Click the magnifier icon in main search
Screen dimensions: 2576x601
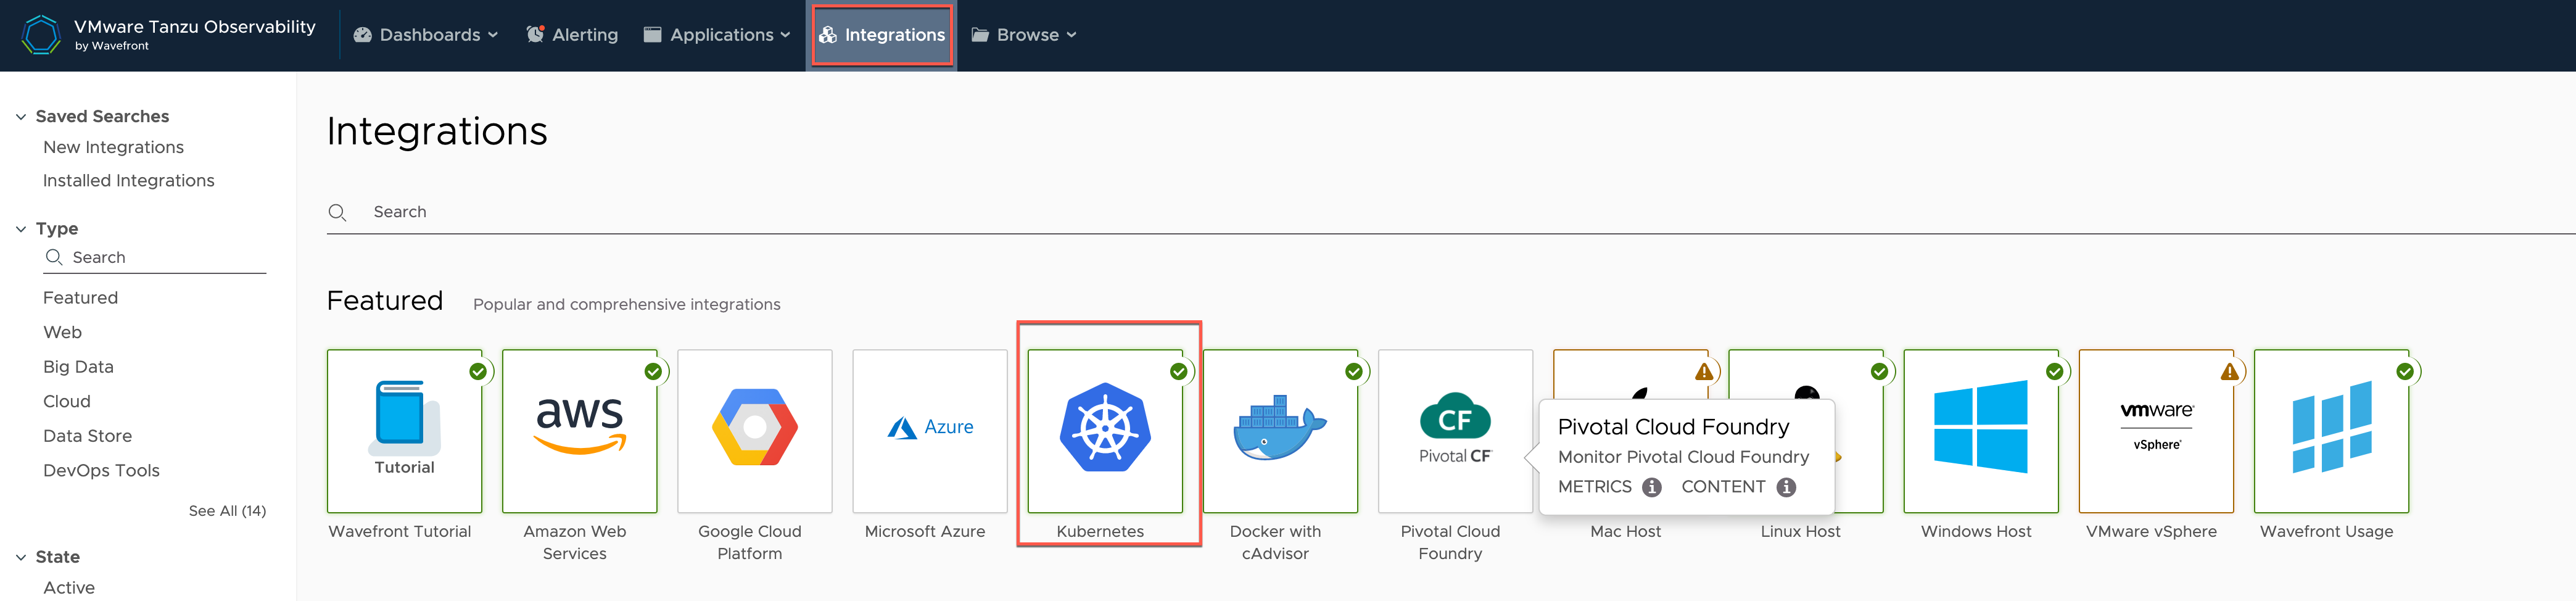pos(337,212)
